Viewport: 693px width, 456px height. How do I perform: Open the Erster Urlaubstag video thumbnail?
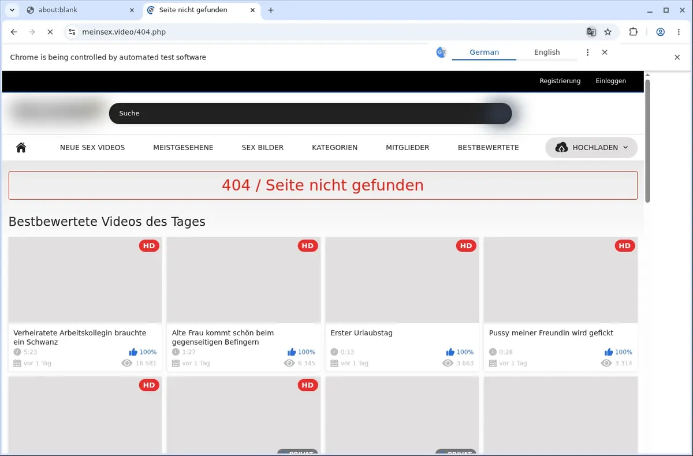[403, 280]
